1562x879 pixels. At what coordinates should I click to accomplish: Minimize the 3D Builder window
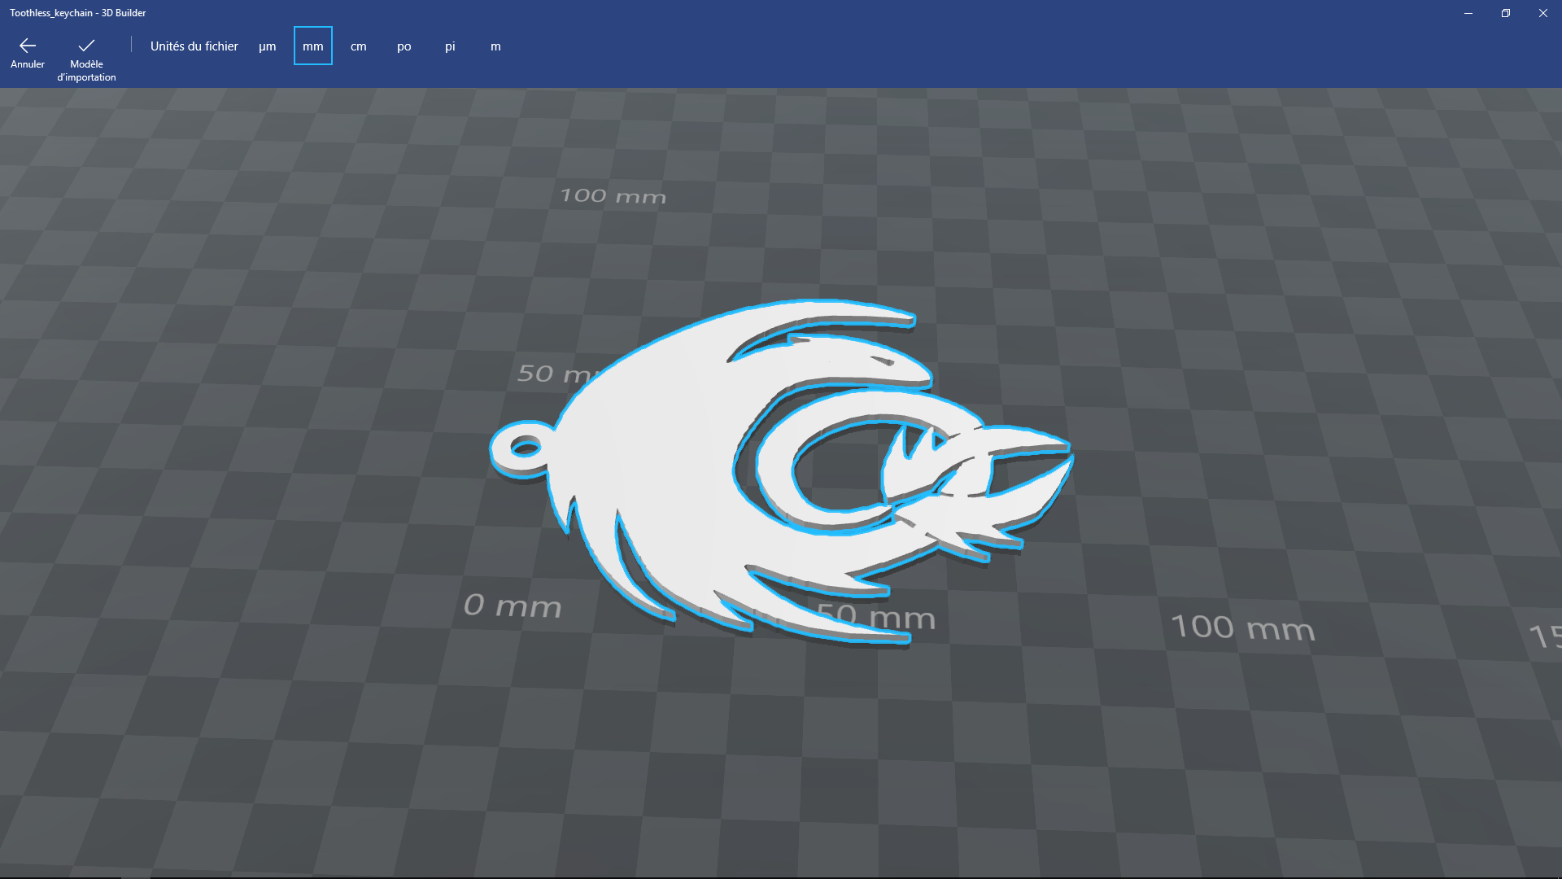(x=1468, y=13)
